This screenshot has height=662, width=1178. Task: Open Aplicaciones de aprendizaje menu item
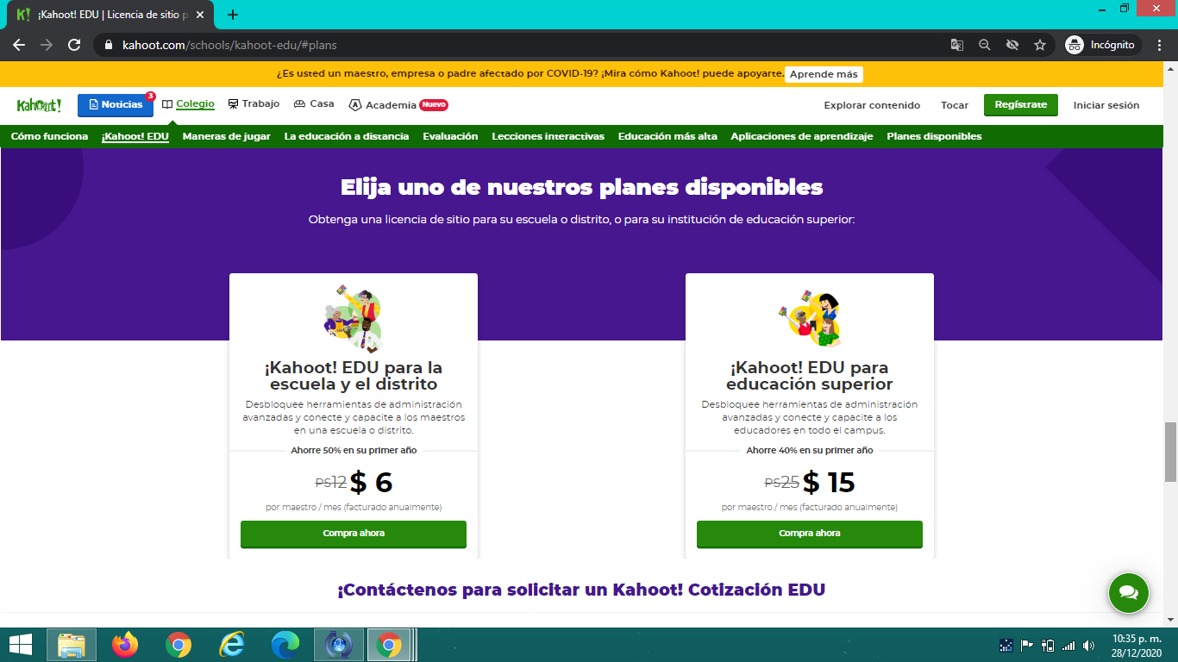[802, 136]
